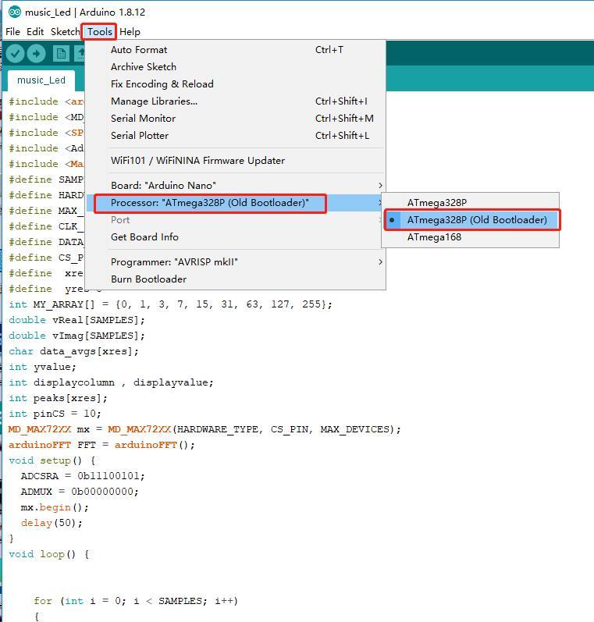Click the Arduino logo in title bar

15,12
